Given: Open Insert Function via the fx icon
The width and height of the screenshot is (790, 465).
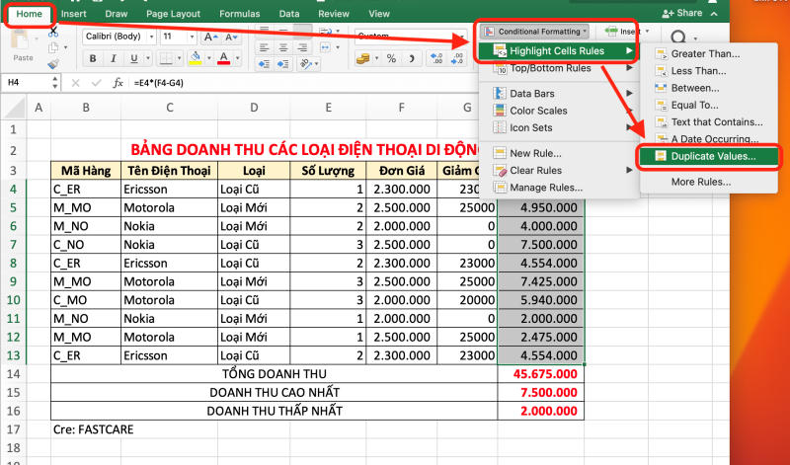Looking at the screenshot, I should (118, 83).
